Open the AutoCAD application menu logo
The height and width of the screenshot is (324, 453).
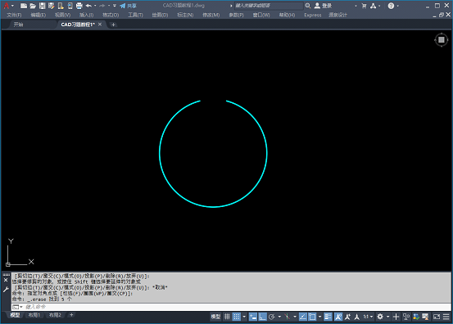coord(7,6)
